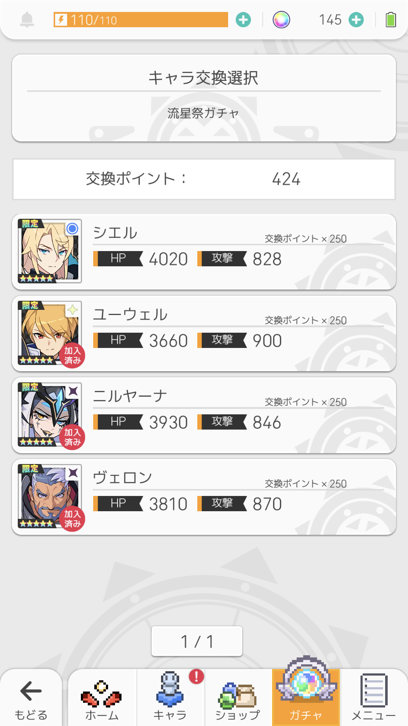This screenshot has height=726, width=408.
Task: Open the ホーム home tab
Action: tap(102, 698)
